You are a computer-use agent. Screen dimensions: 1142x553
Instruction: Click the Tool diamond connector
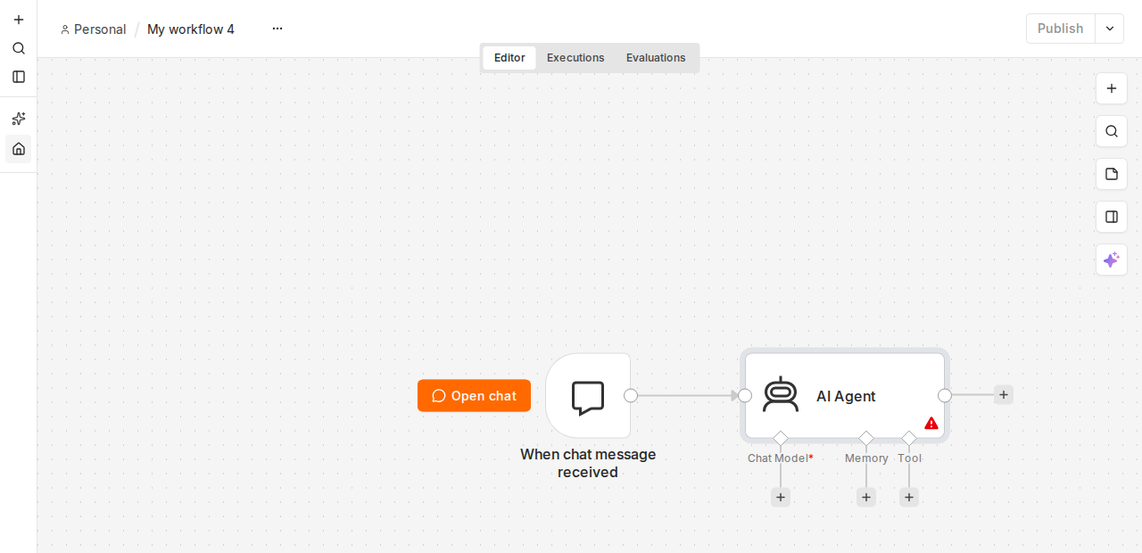click(x=909, y=438)
